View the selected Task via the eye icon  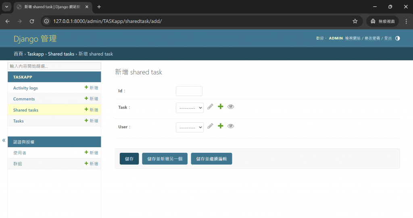pyautogui.click(x=231, y=107)
